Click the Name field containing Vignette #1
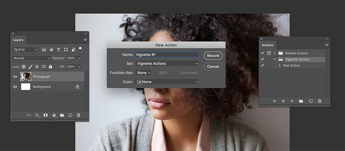Viewport: 345px width, 151px height. [167, 54]
